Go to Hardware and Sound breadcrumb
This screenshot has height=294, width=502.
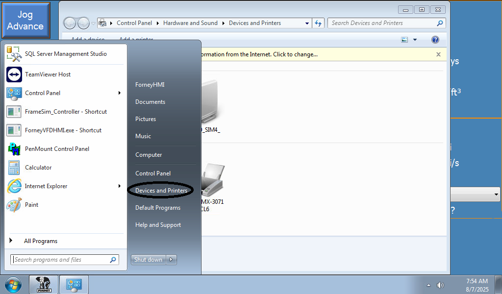[190, 23]
